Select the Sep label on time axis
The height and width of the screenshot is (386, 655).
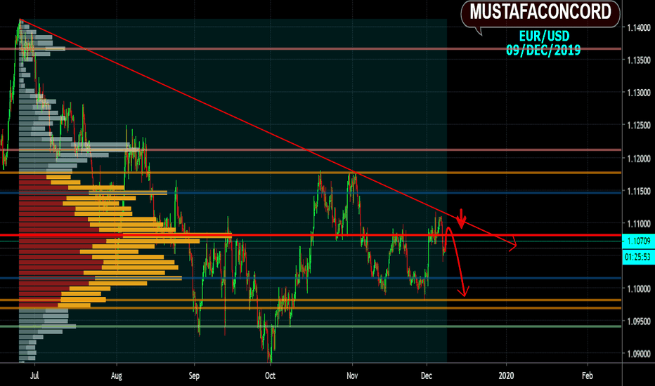point(194,375)
